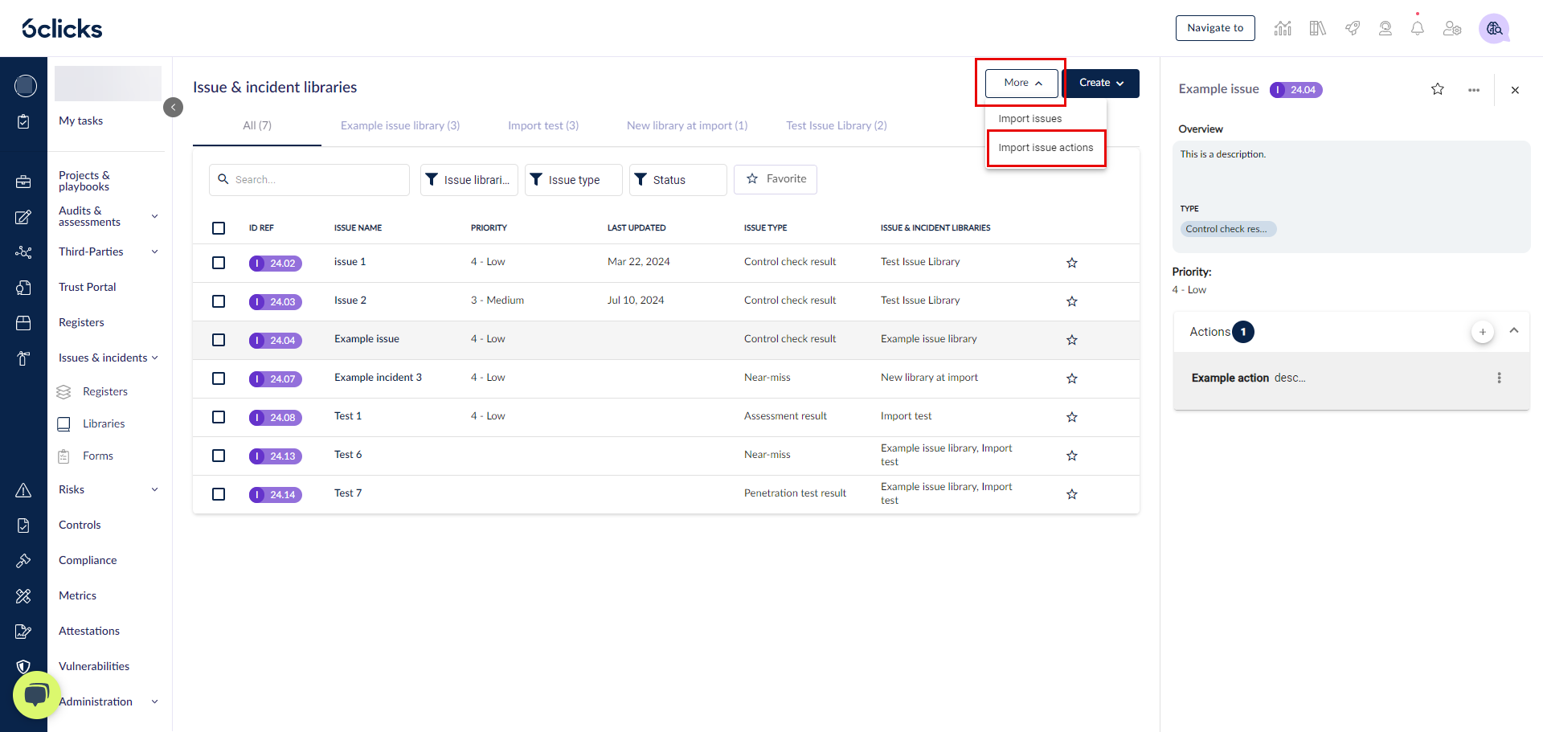Open Forms in the sidebar

[98, 456]
